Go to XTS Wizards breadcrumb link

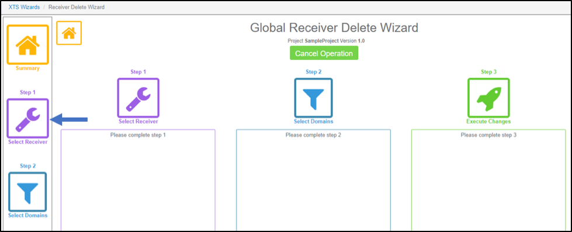[24, 7]
